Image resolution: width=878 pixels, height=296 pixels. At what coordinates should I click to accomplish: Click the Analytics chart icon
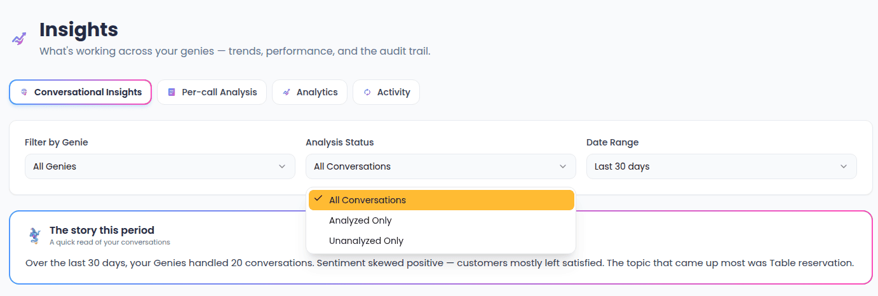pyautogui.click(x=287, y=92)
